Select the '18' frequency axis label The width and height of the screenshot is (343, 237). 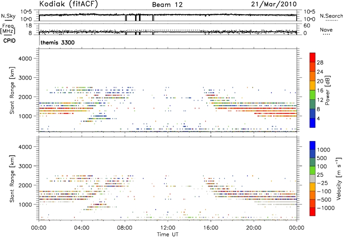[29, 26]
